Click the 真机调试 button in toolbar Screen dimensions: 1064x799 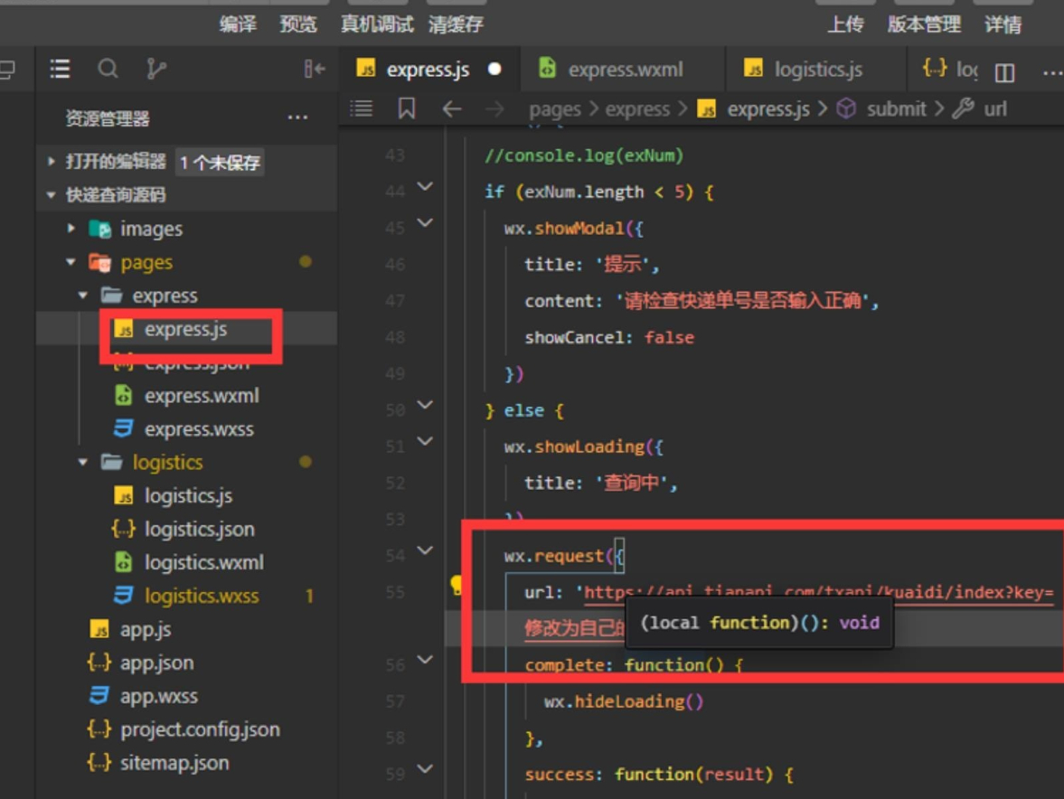click(377, 24)
